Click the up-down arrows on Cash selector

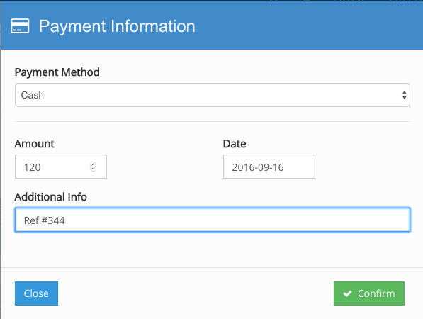click(x=404, y=95)
